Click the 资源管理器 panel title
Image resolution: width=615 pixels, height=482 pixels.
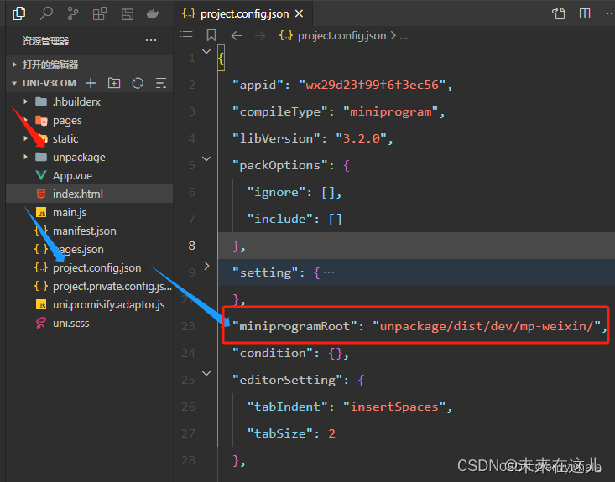[45, 41]
